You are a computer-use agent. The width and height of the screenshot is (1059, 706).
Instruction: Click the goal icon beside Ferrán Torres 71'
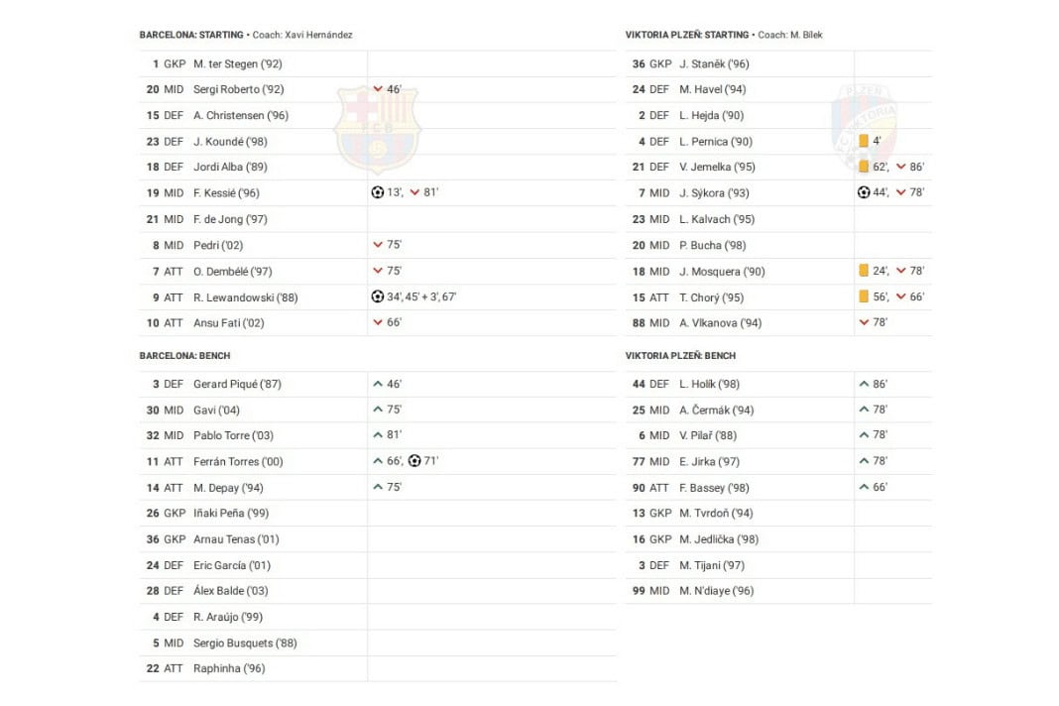[414, 461]
